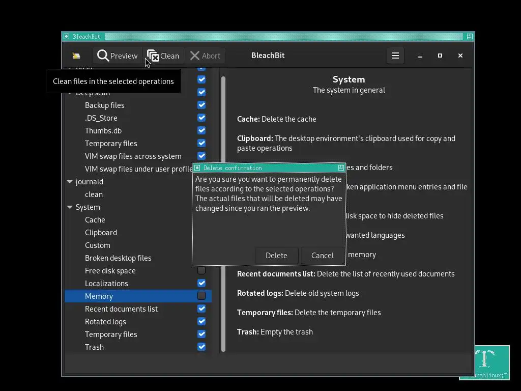Uncheck the Recent documents list checkbox
The height and width of the screenshot is (391, 521).
coord(201,309)
